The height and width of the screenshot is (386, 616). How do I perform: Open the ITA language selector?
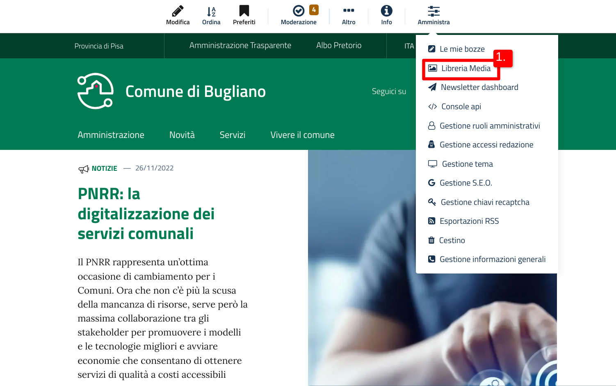point(409,46)
